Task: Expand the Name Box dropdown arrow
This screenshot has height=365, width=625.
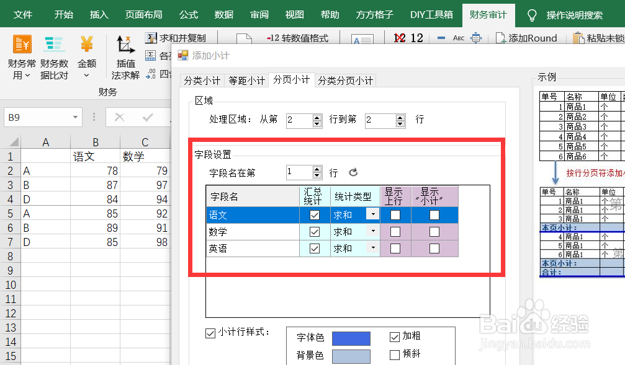Action: [75, 117]
